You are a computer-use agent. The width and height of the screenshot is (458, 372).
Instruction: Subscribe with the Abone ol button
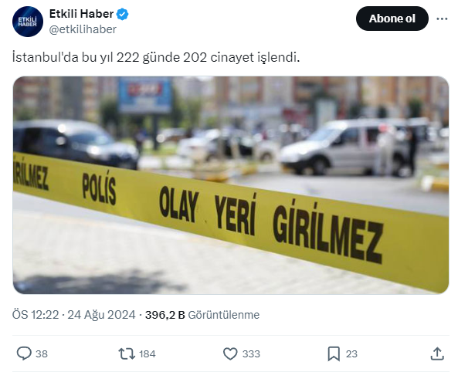[x=392, y=19]
